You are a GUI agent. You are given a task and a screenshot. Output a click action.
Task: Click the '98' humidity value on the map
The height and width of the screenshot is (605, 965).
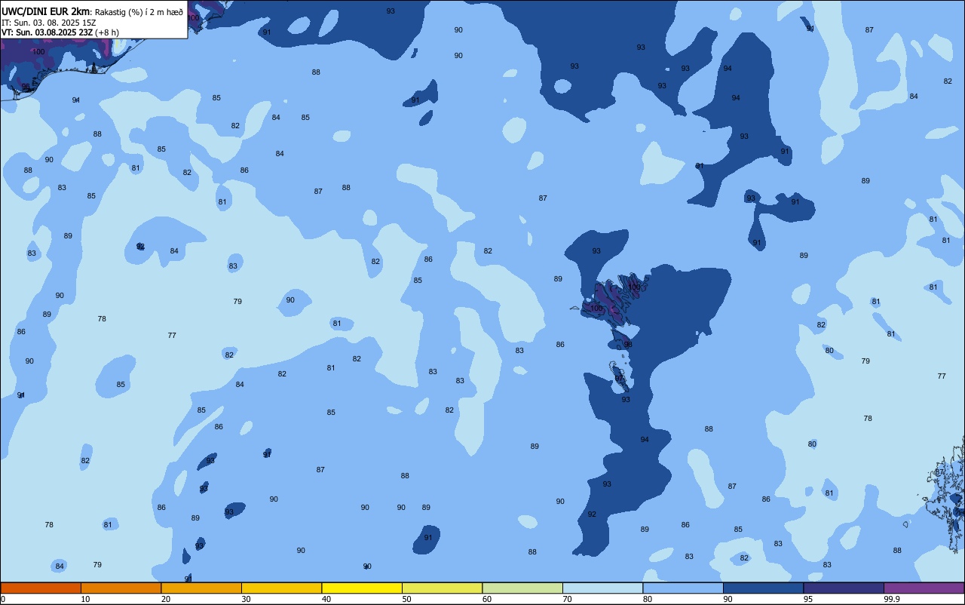pyautogui.click(x=628, y=344)
